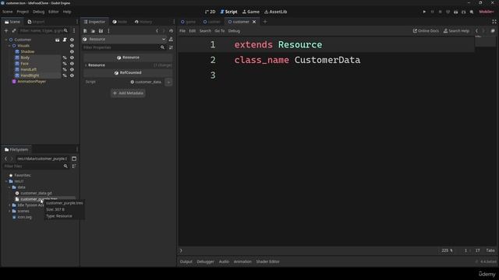Screen dimensions: 499x280
Task: Expand the scenes folder
Action: pos(9,211)
